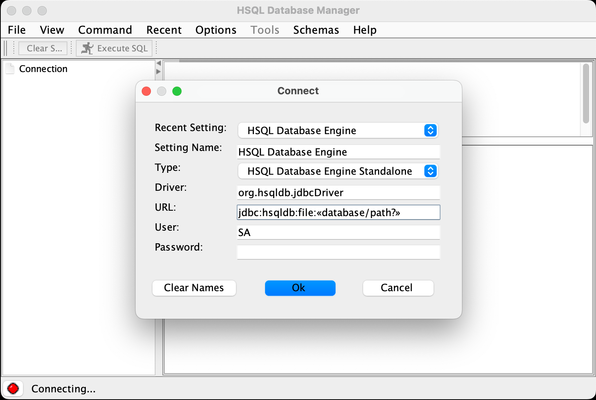The height and width of the screenshot is (400, 596).
Task: Click the green zoom button of Connect dialog
Action: pyautogui.click(x=177, y=91)
